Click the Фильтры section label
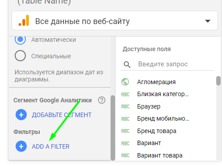The image size is (222, 166). (x=27, y=132)
